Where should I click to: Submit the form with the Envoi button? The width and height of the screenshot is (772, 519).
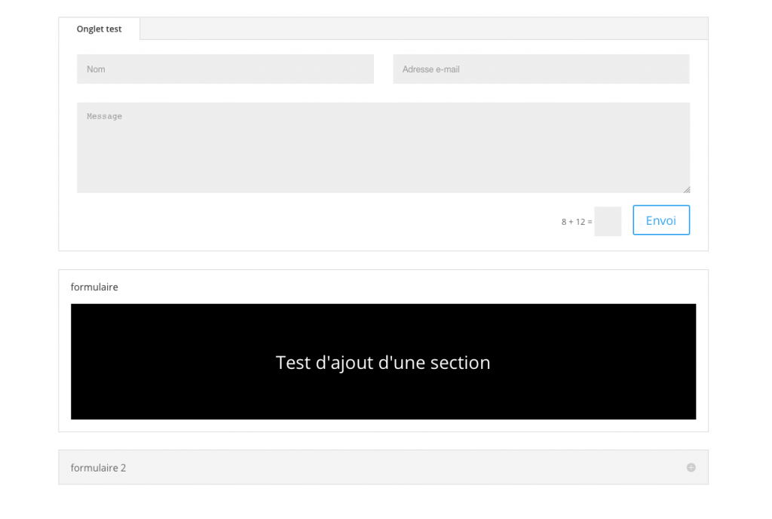pos(661,220)
